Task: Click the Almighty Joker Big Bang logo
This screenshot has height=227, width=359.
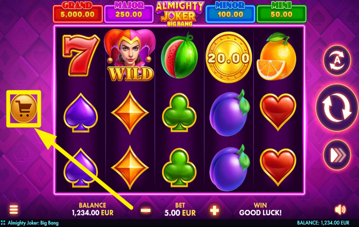Action: pyautogui.click(x=179, y=14)
